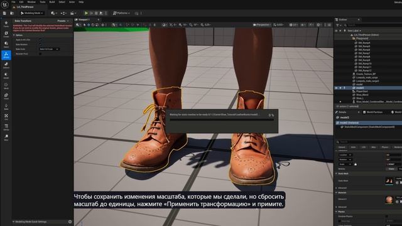Select the Misc category in Modeling sidebar
Screen dimensions: 402x226
[x=6, y=137]
